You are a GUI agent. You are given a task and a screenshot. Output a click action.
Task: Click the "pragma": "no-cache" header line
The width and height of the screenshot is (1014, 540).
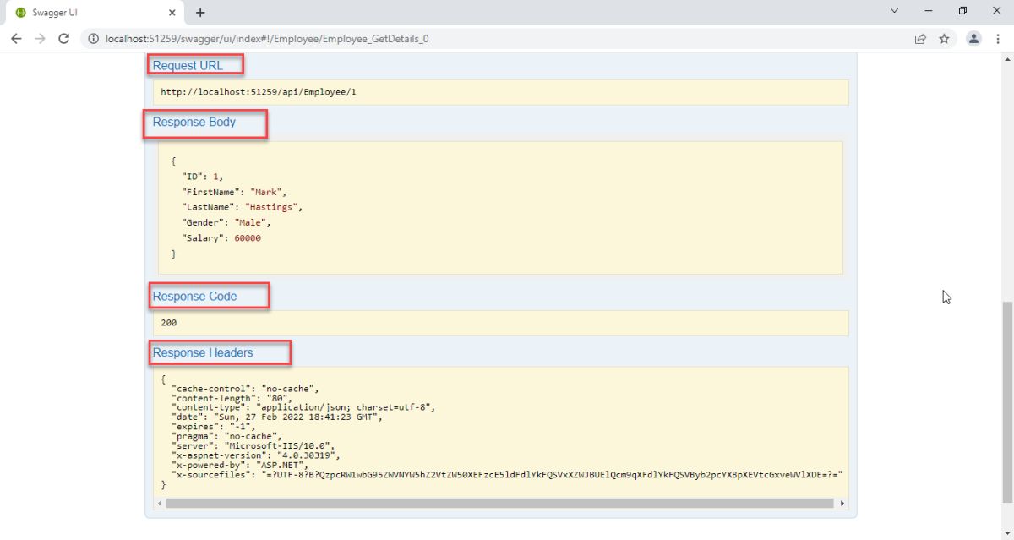226,436
